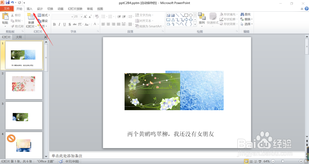The width and height of the screenshot is (309, 164).
Task: Clear all formatting with the eraser icon
Action: (97, 17)
